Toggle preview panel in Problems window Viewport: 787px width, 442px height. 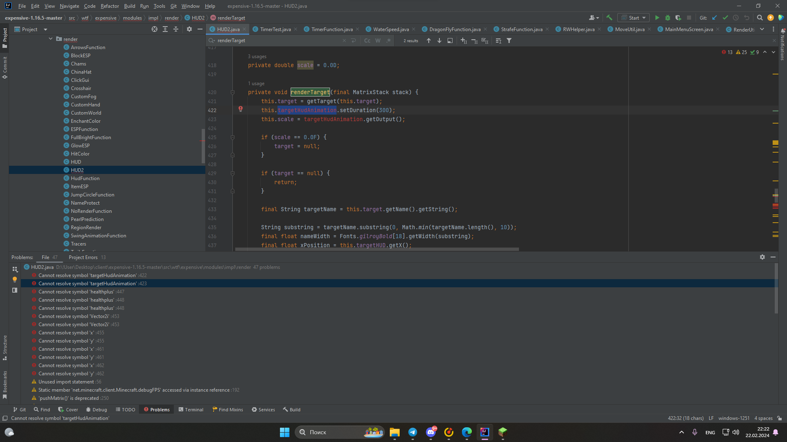[15, 290]
